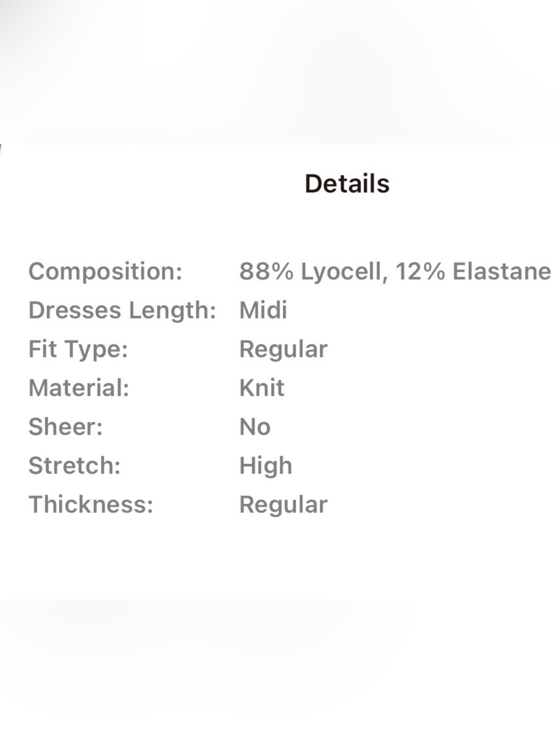
Task: Select the Fit Type label
Action: point(78,349)
